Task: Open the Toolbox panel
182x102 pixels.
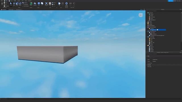Action: click(35, 4)
